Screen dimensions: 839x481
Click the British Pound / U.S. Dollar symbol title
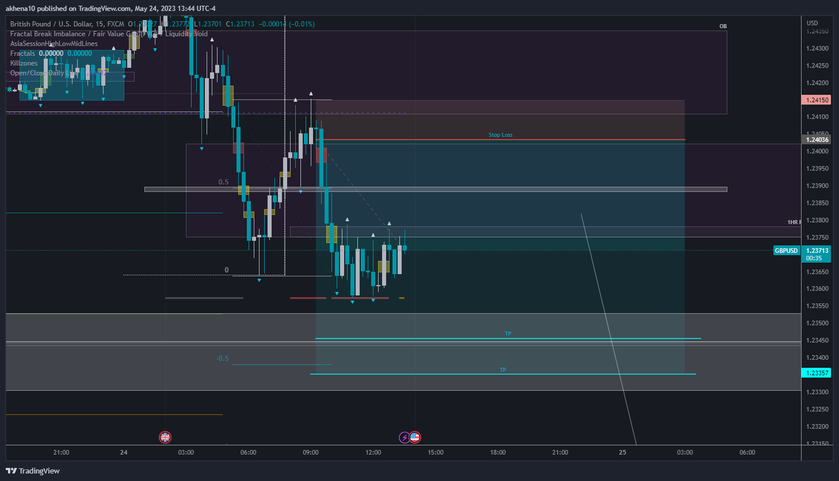pyautogui.click(x=67, y=24)
